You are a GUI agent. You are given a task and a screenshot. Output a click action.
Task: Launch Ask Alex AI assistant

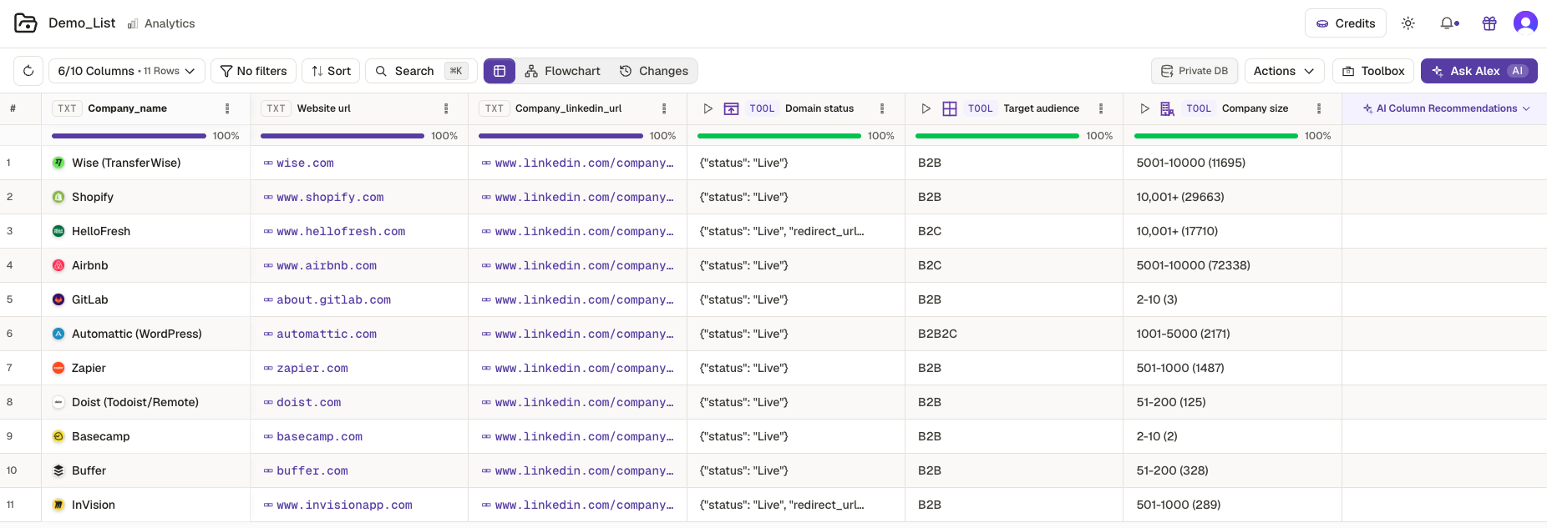click(1479, 71)
